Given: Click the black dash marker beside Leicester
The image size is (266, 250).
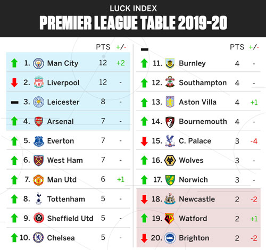Looking at the screenshot, I should [14, 102].
